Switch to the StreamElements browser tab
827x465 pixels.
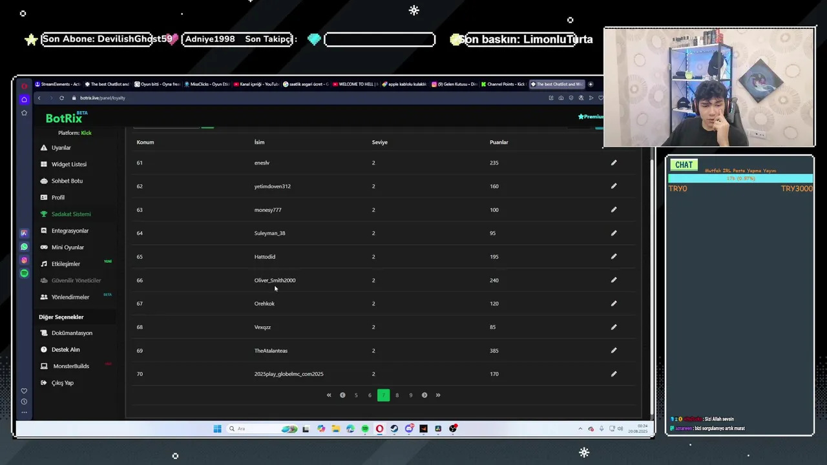point(58,84)
